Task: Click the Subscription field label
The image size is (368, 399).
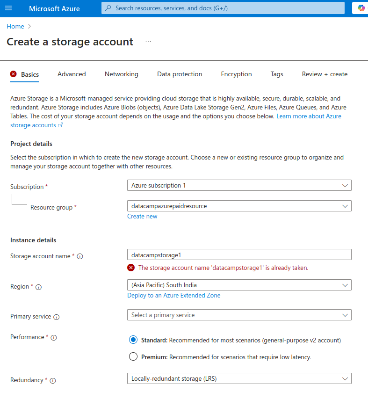Action: [27, 187]
